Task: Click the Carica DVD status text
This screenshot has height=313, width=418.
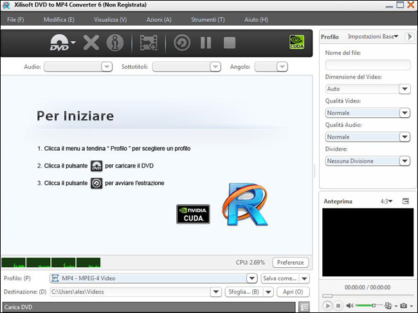Action: [x=19, y=307]
